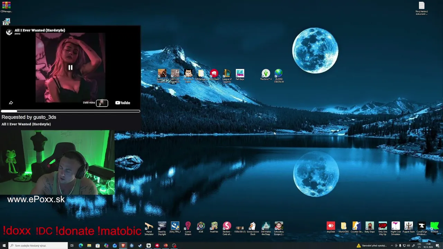Screen dimensions: 443x249
Task: Open the MECCHA CHAMELEON desktop shortcut
Action: tap(175, 76)
